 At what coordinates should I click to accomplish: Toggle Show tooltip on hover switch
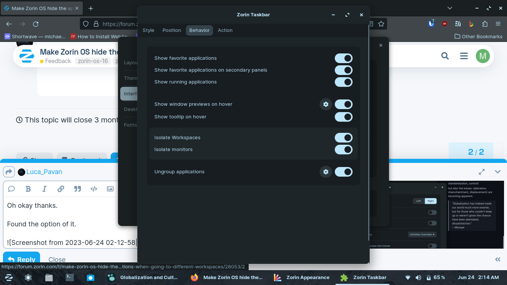pos(343,117)
